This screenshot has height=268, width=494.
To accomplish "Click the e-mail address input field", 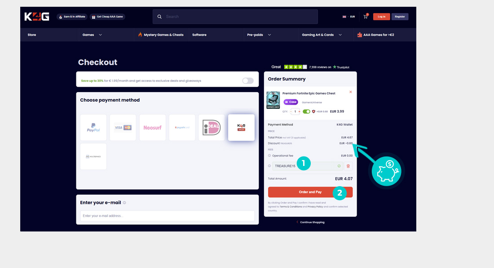I will pyautogui.click(x=168, y=216).
